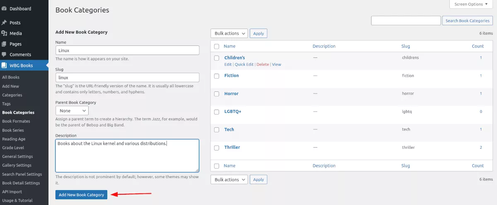Click the Media library icon
This screenshot has width=497, height=205.
[x=4, y=33]
